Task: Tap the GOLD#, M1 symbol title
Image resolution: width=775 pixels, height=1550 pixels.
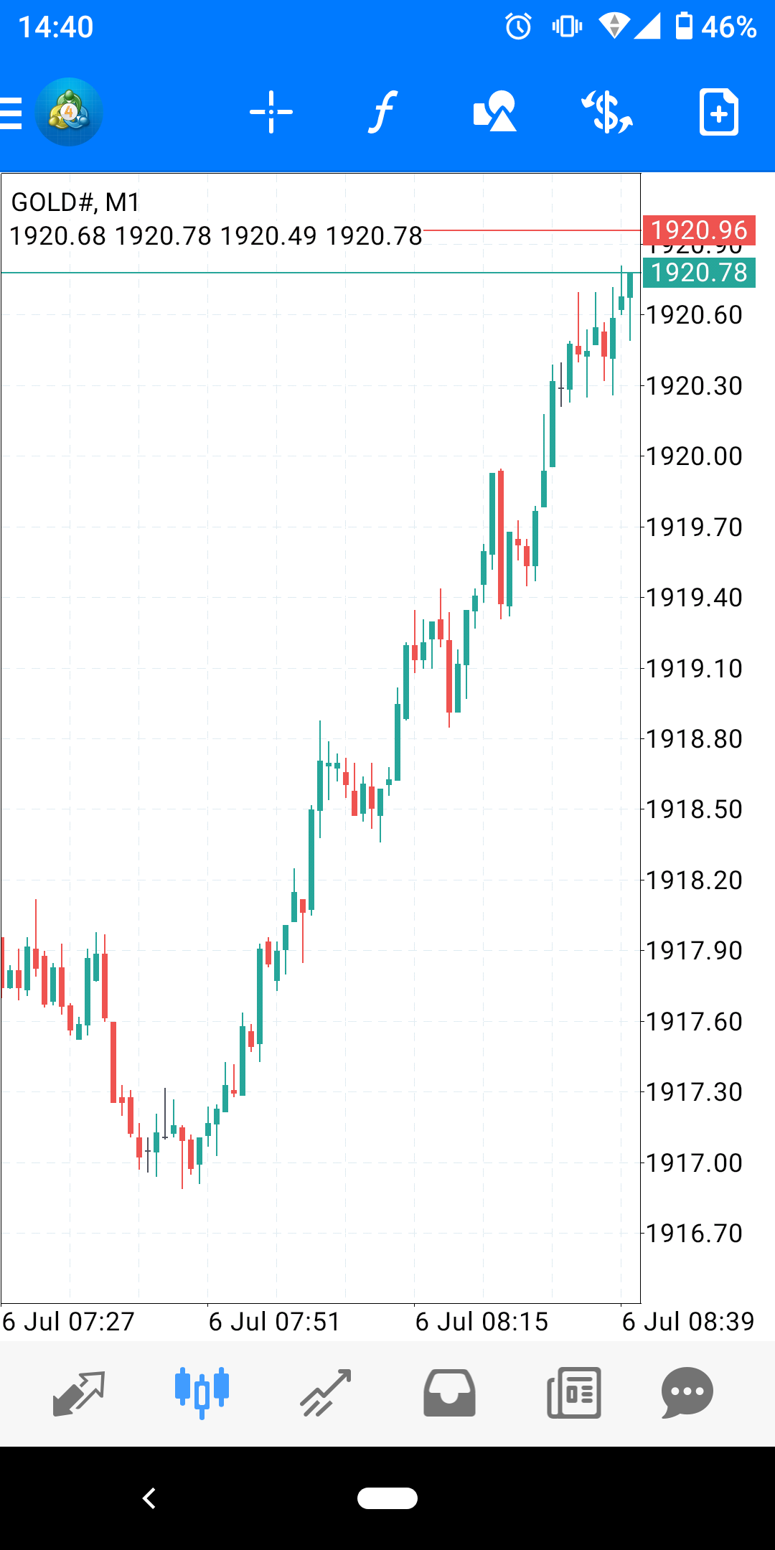Action: (75, 202)
